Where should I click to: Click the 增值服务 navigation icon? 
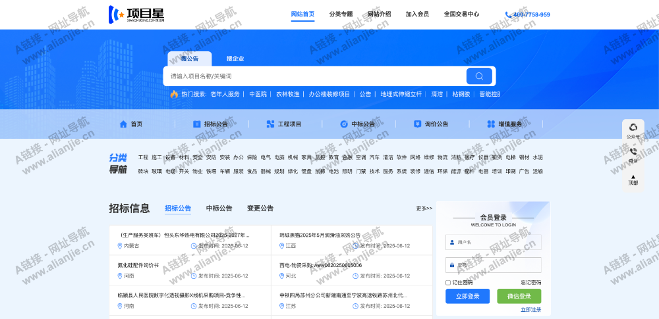491,124
